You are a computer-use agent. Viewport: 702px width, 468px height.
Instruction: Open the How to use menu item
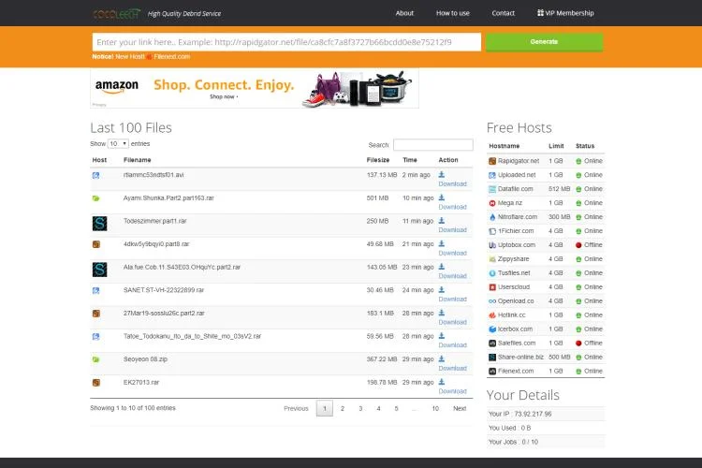click(453, 13)
